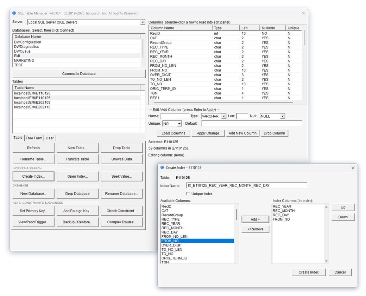Open View/Proc/Trigger dialog

[33, 222]
